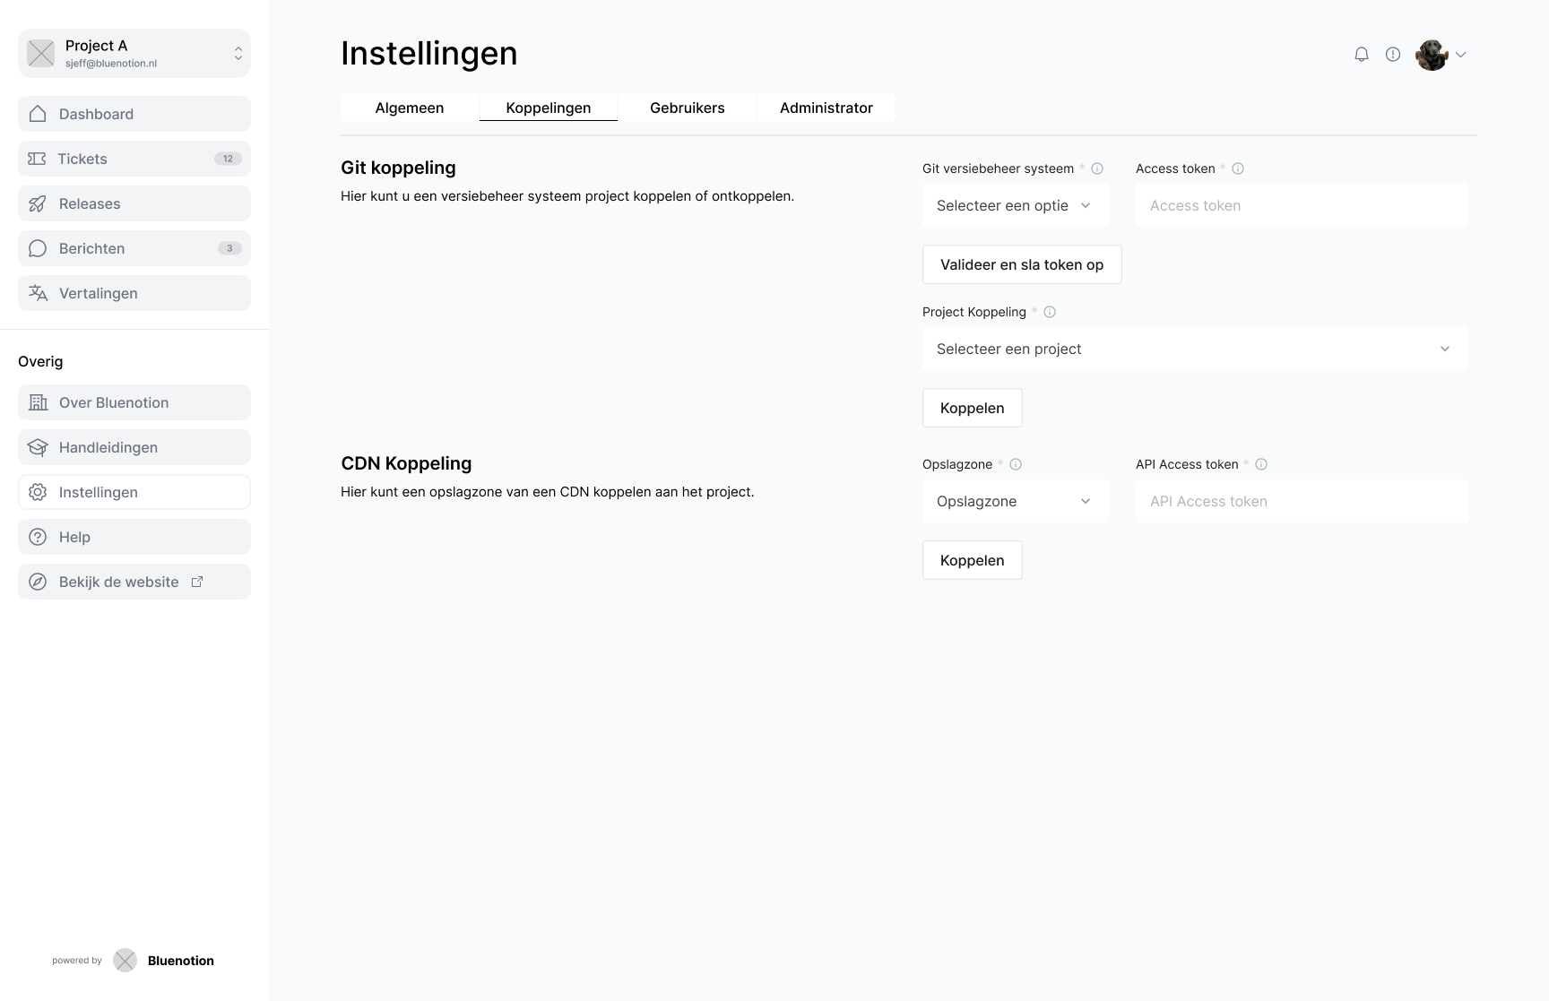Open the Dashboard from the sidebar
1549x1001 pixels.
coord(38,114)
